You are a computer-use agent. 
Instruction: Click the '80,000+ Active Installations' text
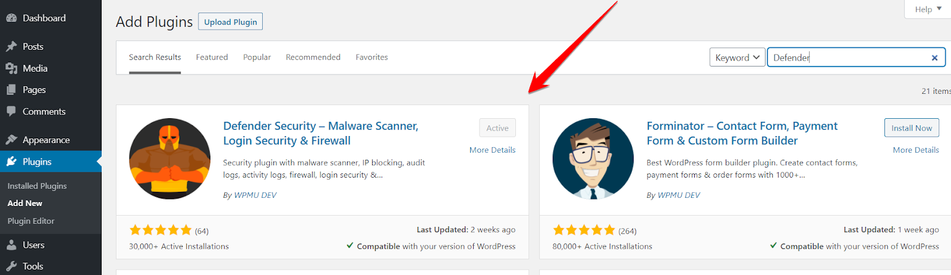(602, 246)
